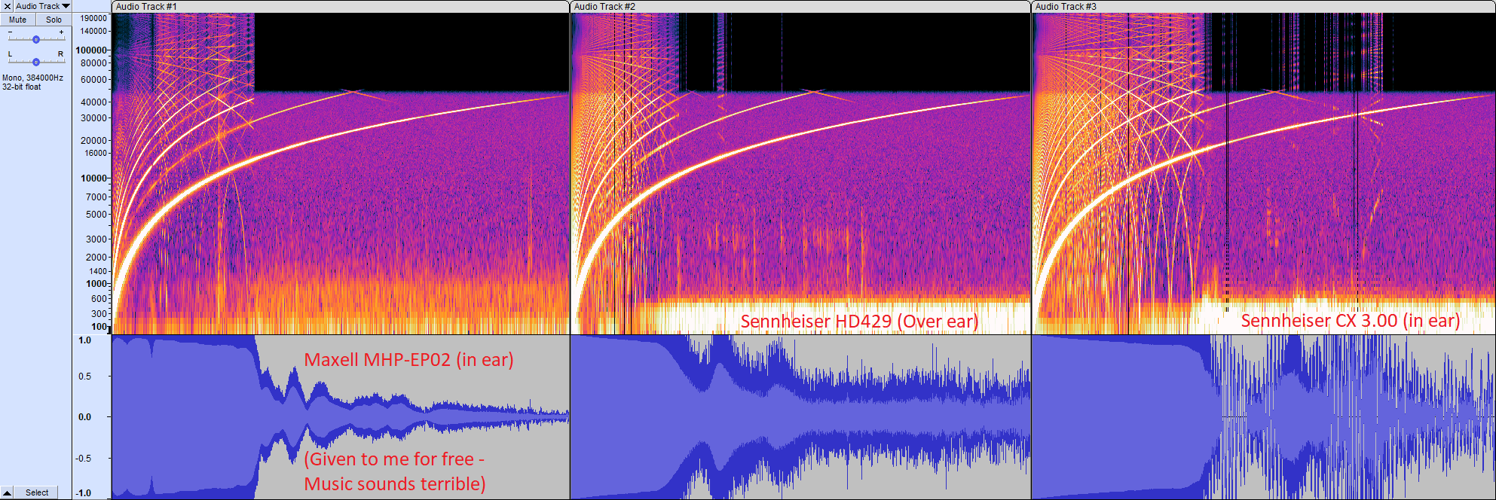Click the gain slider knob

tap(36, 39)
